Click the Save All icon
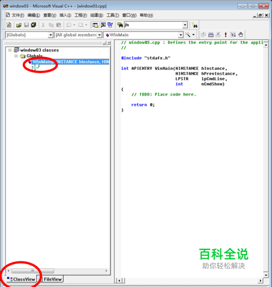The height and width of the screenshot is (287, 272). (x=34, y=25)
